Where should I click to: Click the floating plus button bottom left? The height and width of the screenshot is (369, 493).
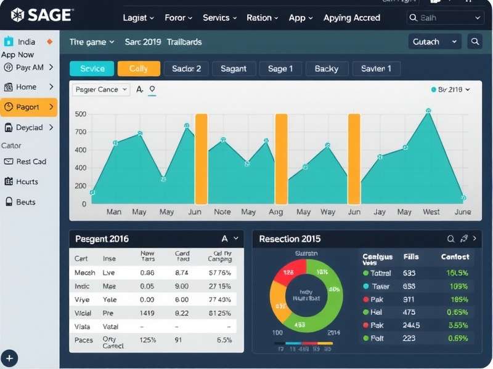pos(10,358)
